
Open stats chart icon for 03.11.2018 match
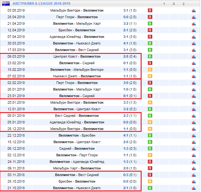point(194,175)
